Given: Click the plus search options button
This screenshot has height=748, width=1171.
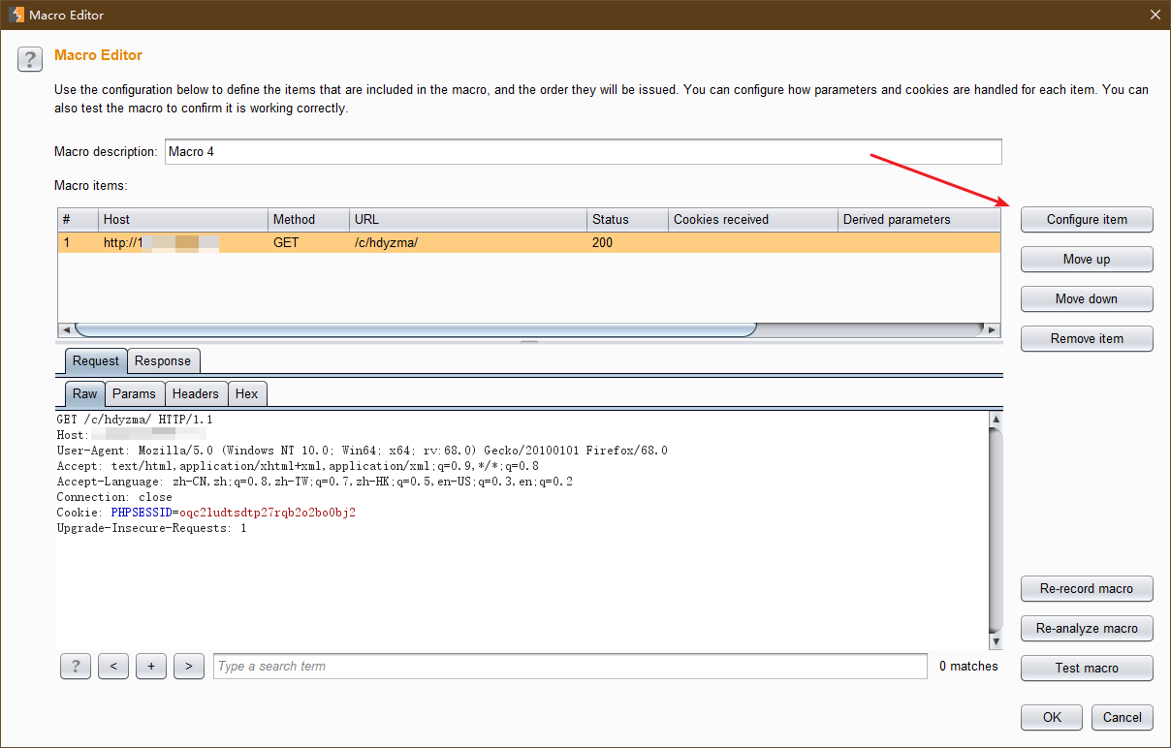Looking at the screenshot, I should tap(151, 667).
